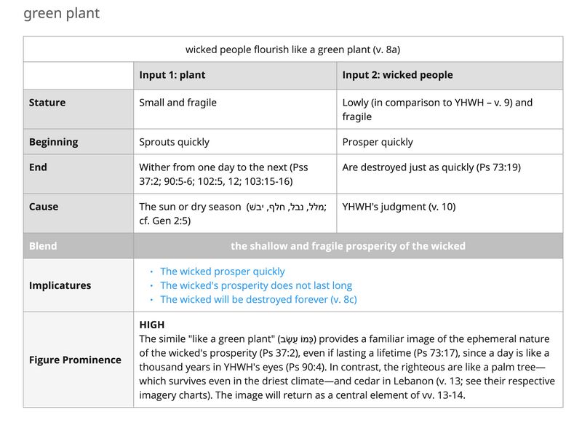582x428 pixels.
Task: Open link 'The wicked's prosperity does not last long'
Action: click(256, 286)
